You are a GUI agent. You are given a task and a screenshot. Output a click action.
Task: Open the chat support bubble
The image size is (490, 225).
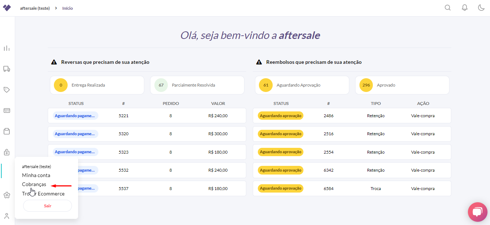point(477,212)
